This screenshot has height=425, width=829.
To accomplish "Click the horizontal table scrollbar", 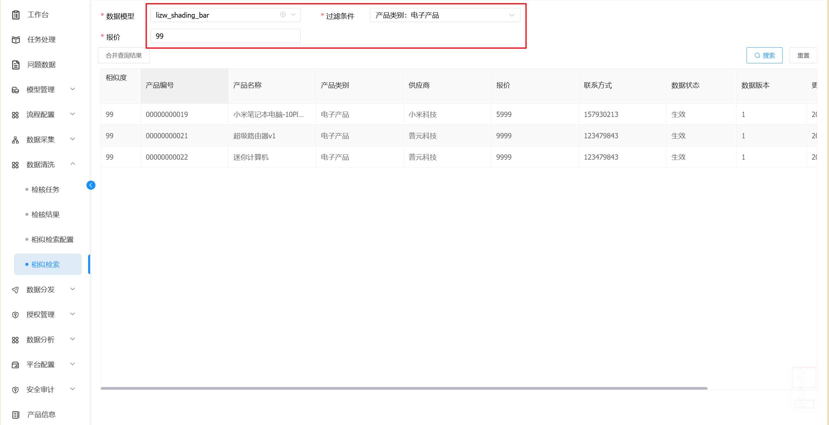I will pyautogui.click(x=404, y=388).
